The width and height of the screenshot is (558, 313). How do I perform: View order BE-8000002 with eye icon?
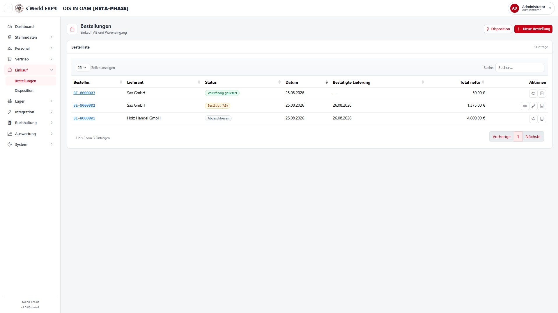coord(525,106)
